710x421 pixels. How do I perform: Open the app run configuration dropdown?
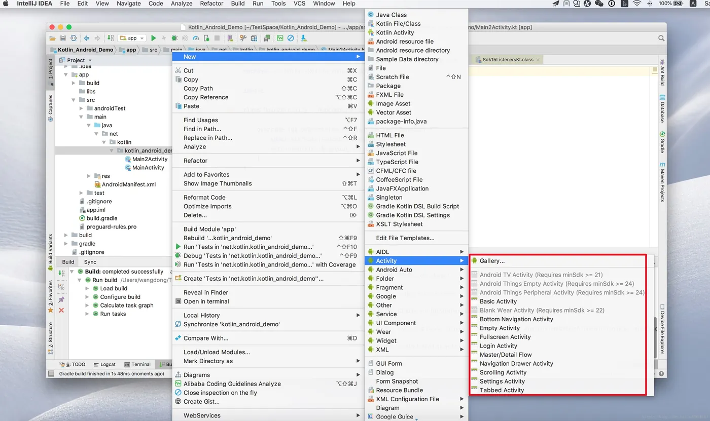pos(132,38)
